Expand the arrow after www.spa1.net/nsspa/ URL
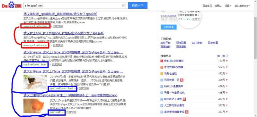Image resolution: width=257 pixels, height=117 pixels. (x=49, y=45)
